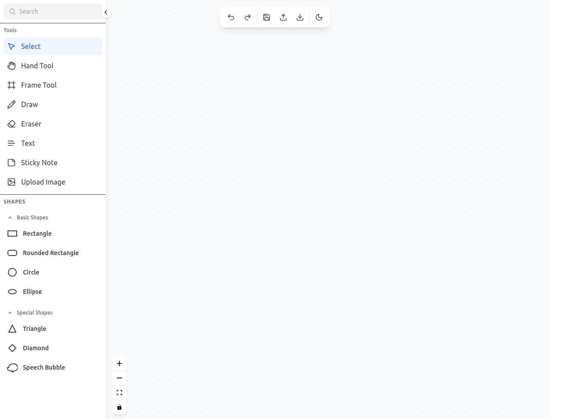Screen dimensions: 564x419
Task: Choose the Select tool
Action: tap(53, 46)
